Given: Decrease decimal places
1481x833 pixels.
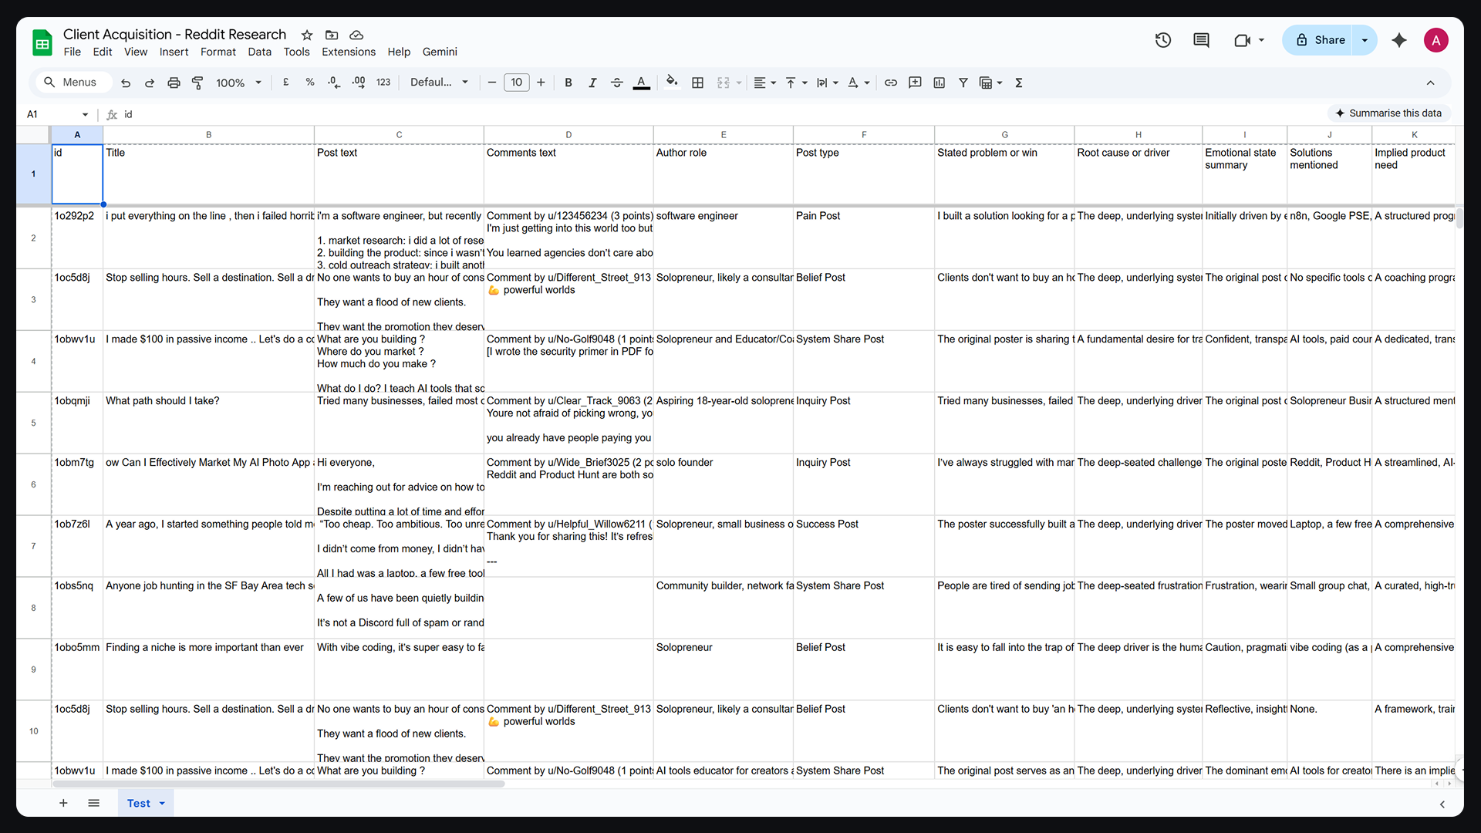Looking at the screenshot, I should click(333, 83).
